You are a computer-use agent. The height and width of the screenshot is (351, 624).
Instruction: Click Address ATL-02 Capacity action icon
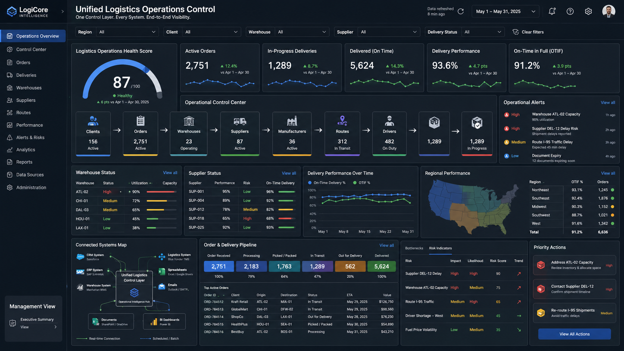click(x=541, y=265)
